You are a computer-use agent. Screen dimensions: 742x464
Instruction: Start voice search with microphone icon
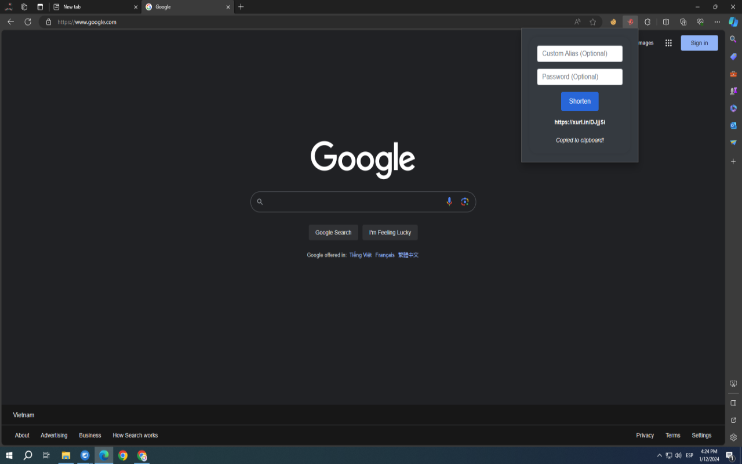(x=449, y=202)
